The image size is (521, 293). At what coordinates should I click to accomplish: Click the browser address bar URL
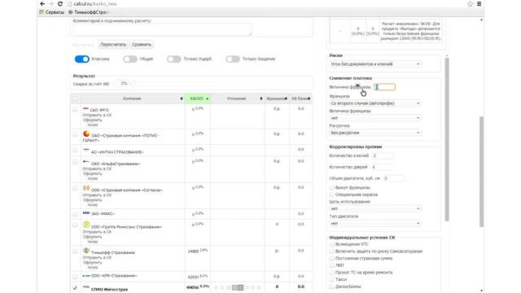click(x=95, y=4)
